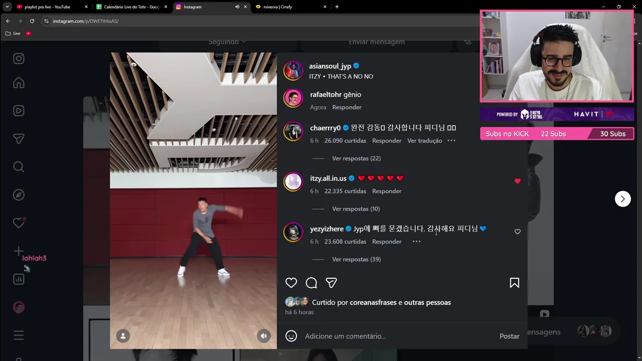Screen dimensions: 642x361
Task: Open options dots on chaerrry0 comment
Action: click(x=451, y=141)
